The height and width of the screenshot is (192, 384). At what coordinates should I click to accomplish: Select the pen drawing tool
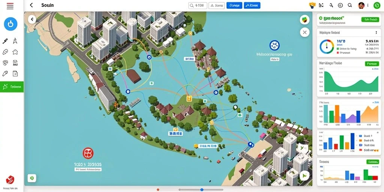(x=5, y=41)
